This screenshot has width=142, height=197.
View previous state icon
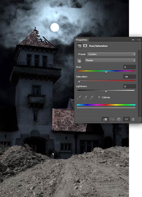[112, 119]
